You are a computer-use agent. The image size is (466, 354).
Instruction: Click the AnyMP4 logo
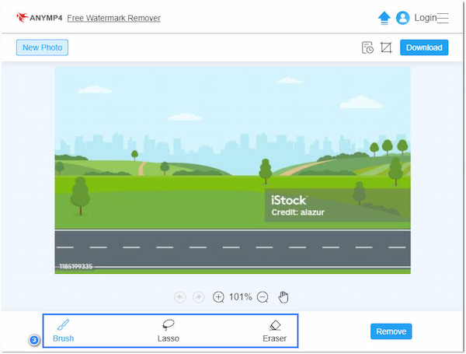(39, 18)
